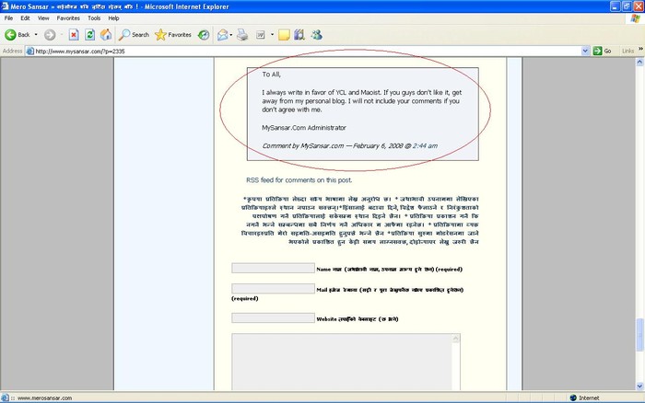The height and width of the screenshot is (403, 645).
Task: Open the Favorites pane
Action: coord(173,34)
